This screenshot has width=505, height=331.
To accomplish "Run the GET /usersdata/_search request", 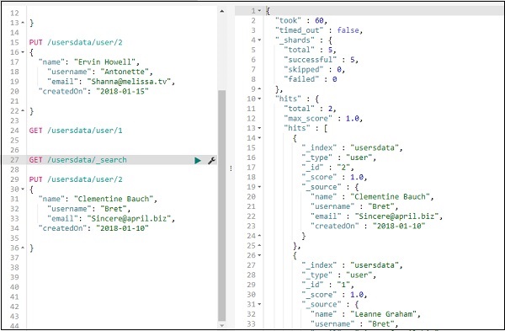I will [x=198, y=160].
